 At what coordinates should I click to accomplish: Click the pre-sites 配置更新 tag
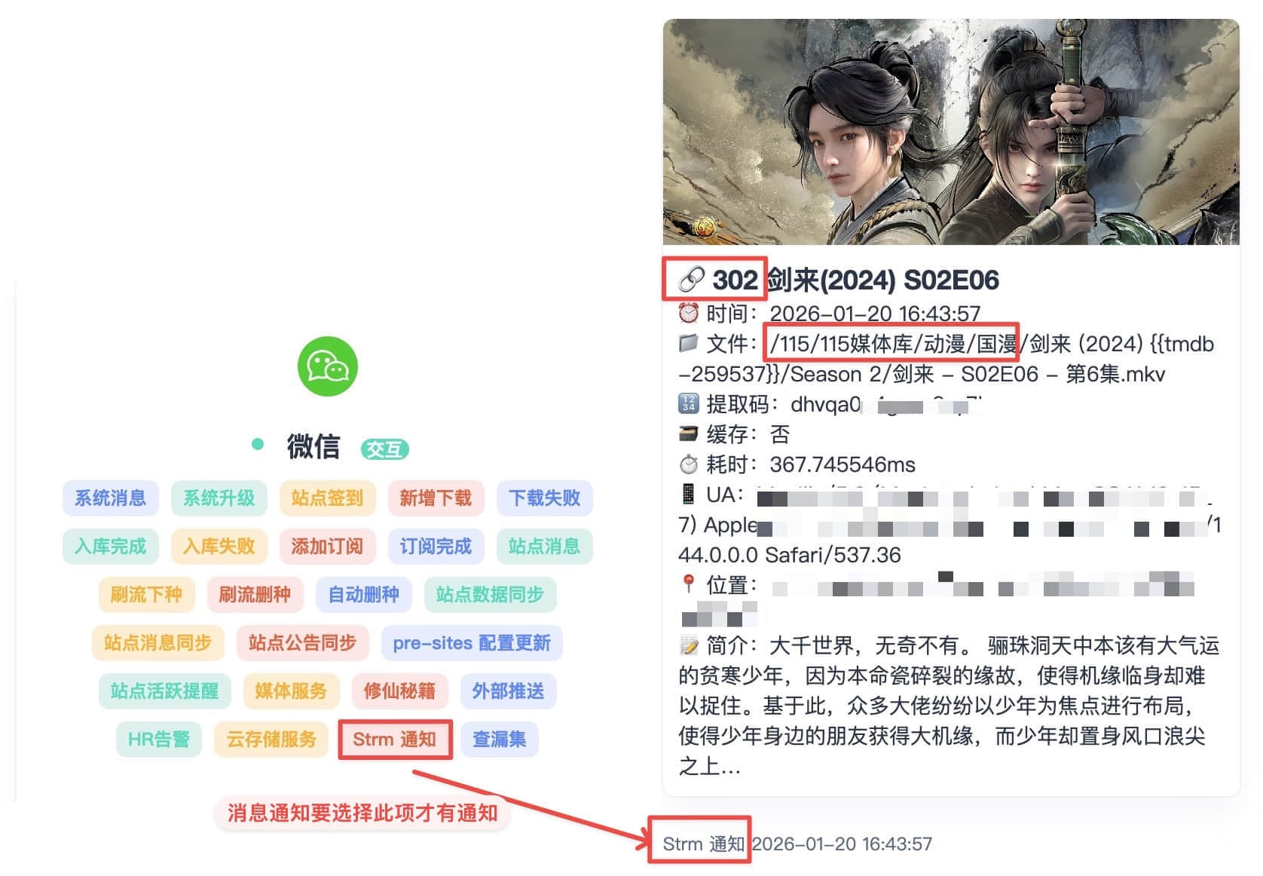[x=472, y=643]
